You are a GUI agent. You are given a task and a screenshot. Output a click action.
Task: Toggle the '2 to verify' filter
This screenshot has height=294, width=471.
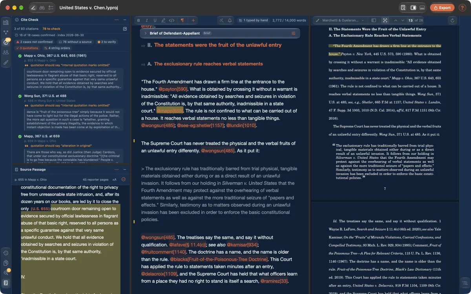107,42
